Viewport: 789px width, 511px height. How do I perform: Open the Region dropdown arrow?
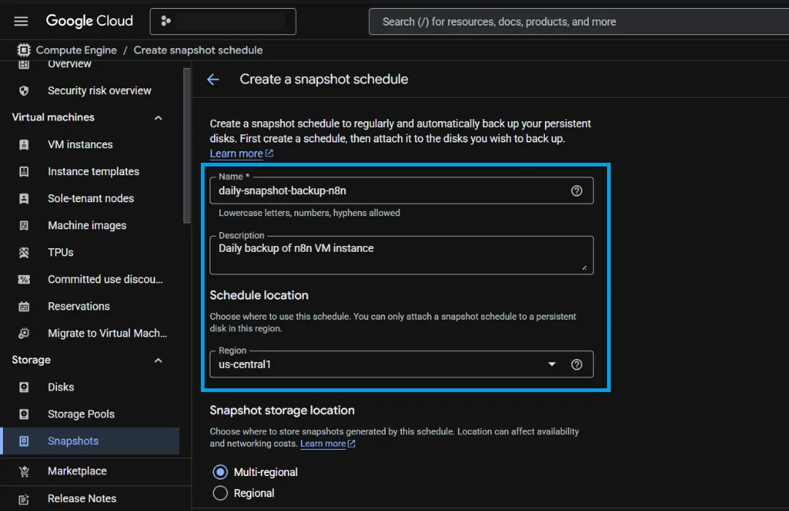click(x=552, y=364)
